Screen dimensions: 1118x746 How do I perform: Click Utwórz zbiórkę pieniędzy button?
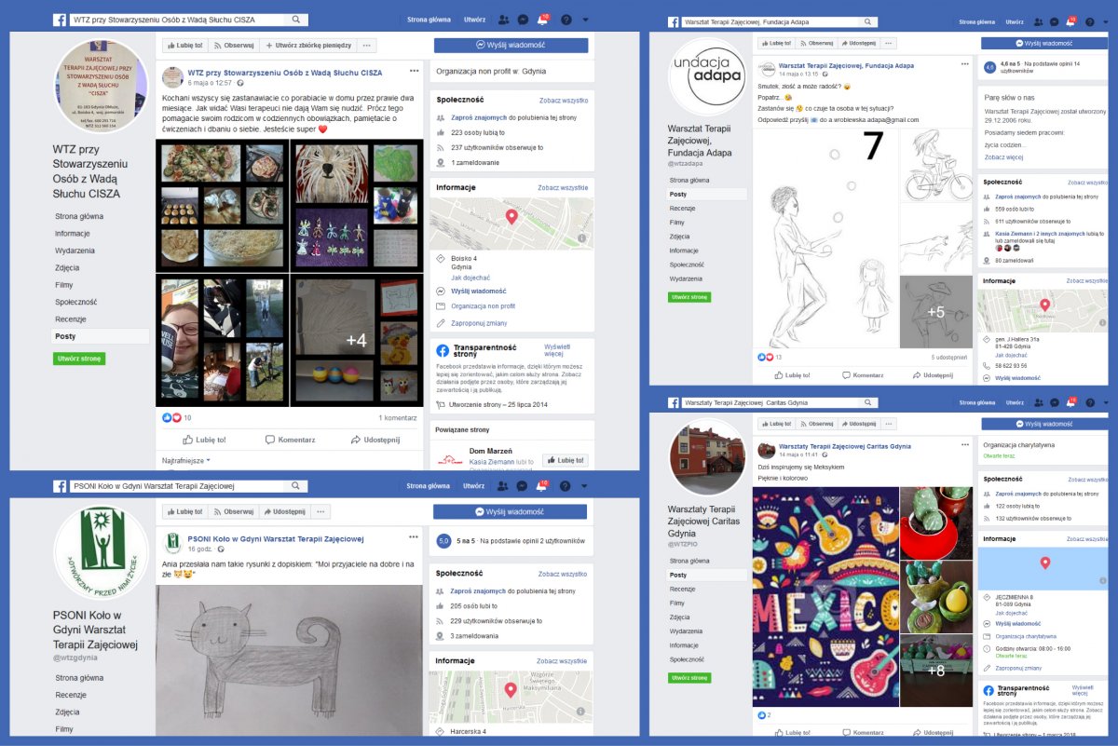coord(308,45)
